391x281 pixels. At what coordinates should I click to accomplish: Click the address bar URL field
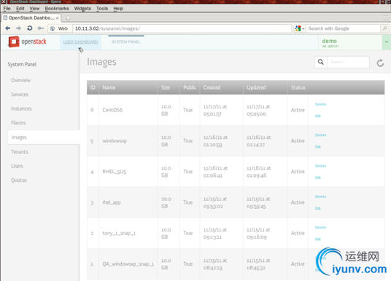182,28
